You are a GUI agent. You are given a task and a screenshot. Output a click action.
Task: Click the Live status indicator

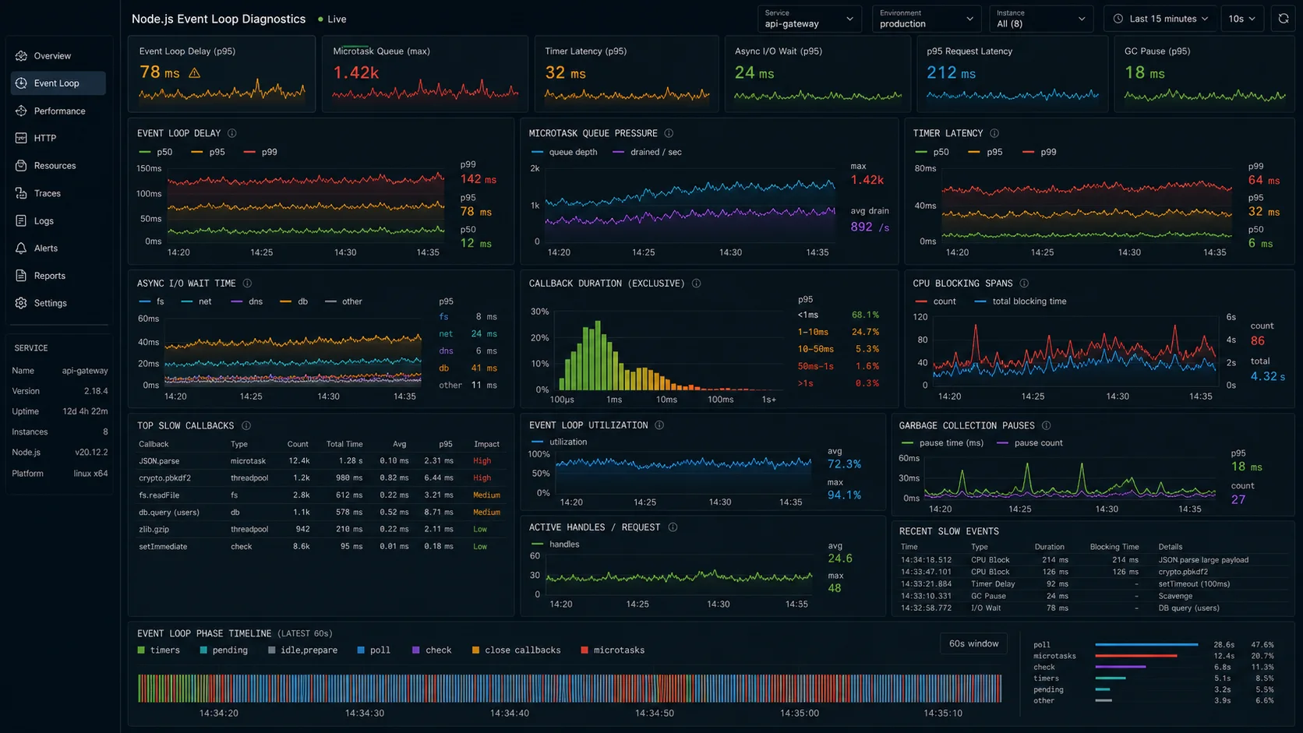point(332,19)
